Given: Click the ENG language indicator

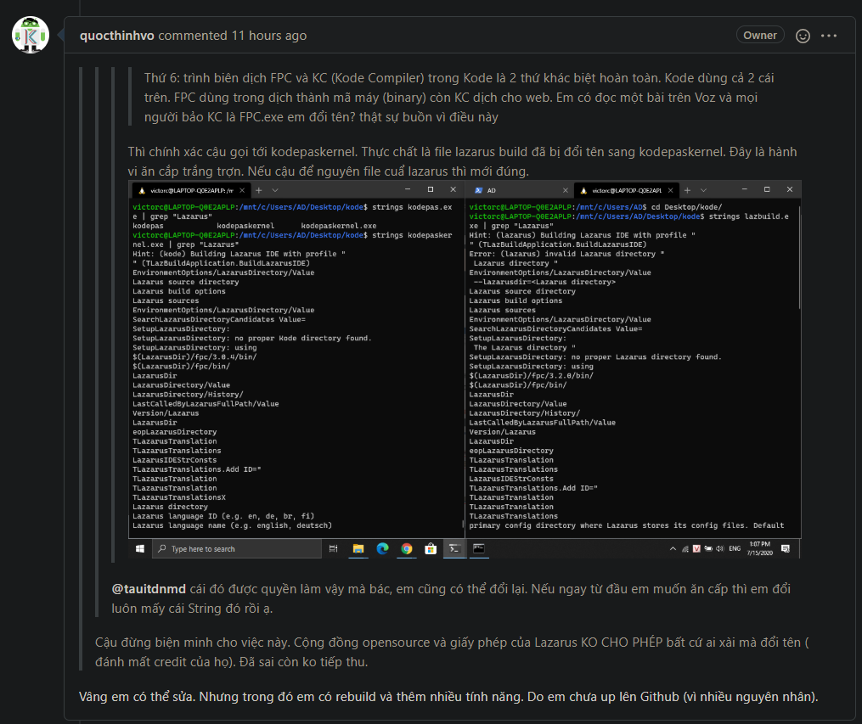Looking at the screenshot, I should click(x=735, y=549).
